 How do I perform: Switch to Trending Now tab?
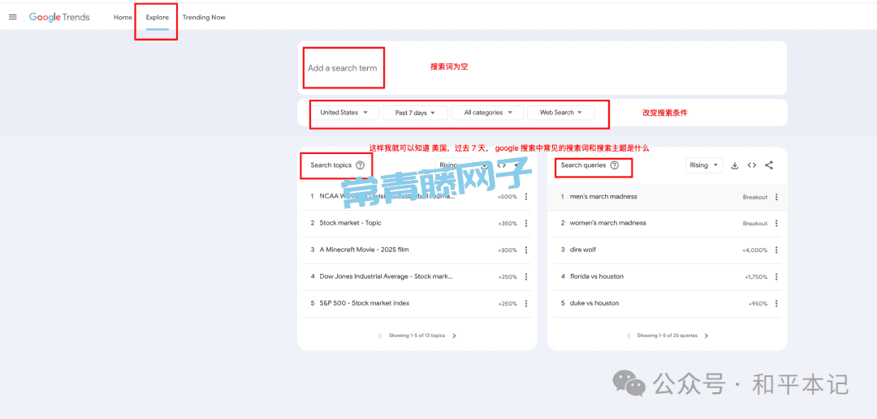coord(204,17)
